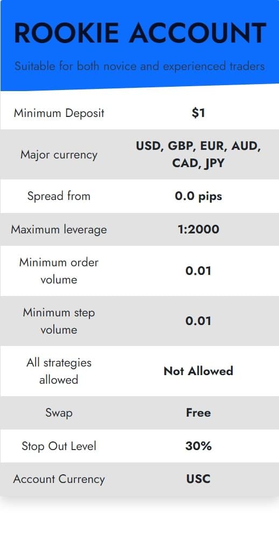Click the USD, GBP, EUR currency list

[198, 154]
